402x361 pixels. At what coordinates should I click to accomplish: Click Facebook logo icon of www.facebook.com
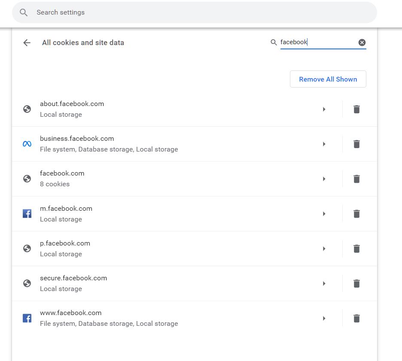tap(27, 318)
